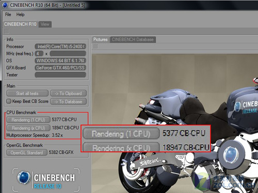Click the CINEBENCH app icon in title bar
Image resolution: width=258 pixels, height=193 pixels.
pyautogui.click(x=5, y=5)
